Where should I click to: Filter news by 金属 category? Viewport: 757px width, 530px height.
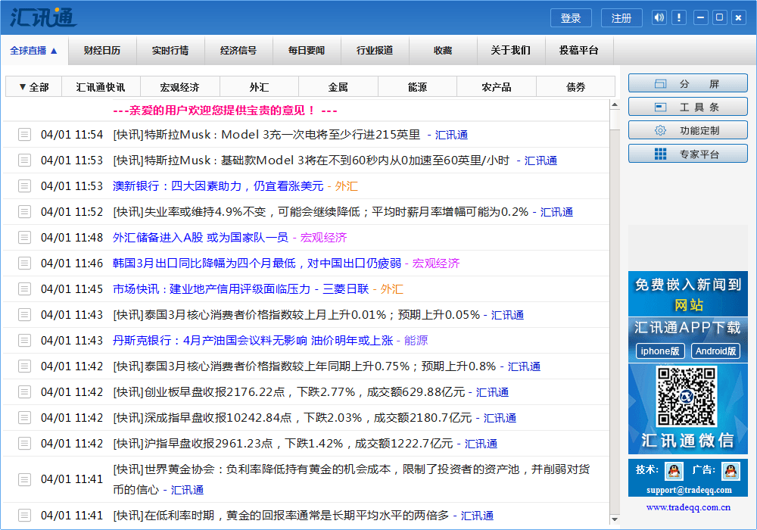pos(338,87)
